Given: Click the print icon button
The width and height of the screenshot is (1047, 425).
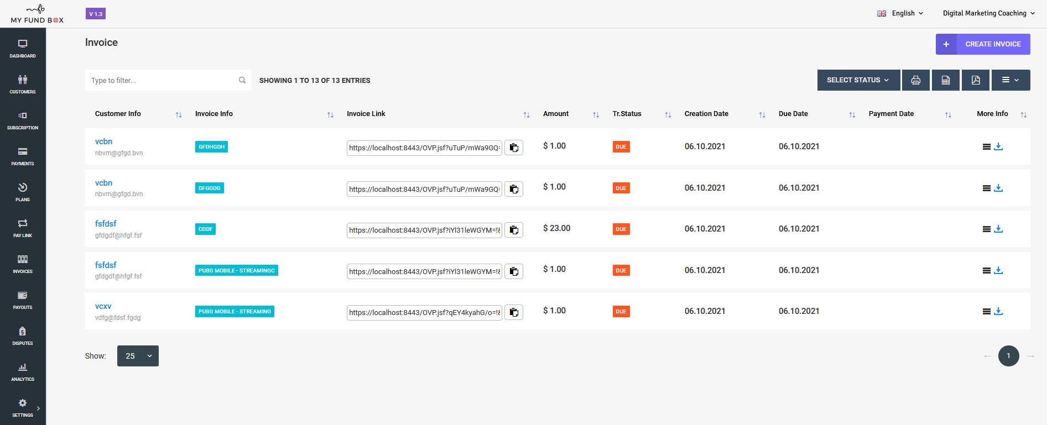Looking at the screenshot, I should 916,80.
